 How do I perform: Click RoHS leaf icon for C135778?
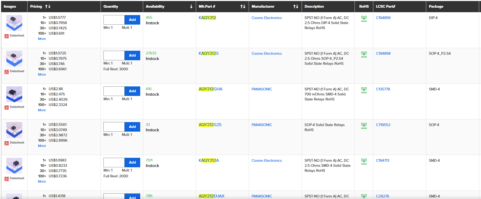pyautogui.click(x=364, y=90)
